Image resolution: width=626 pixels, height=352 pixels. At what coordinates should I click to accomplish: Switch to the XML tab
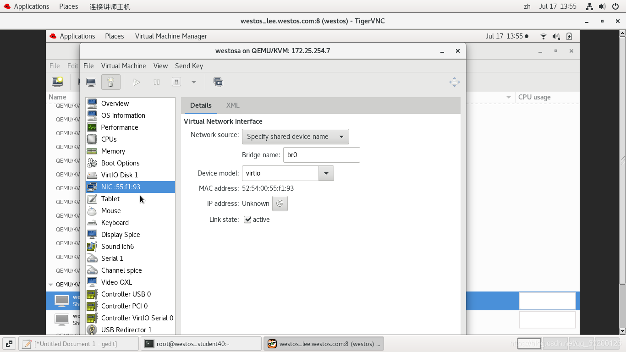point(233,105)
